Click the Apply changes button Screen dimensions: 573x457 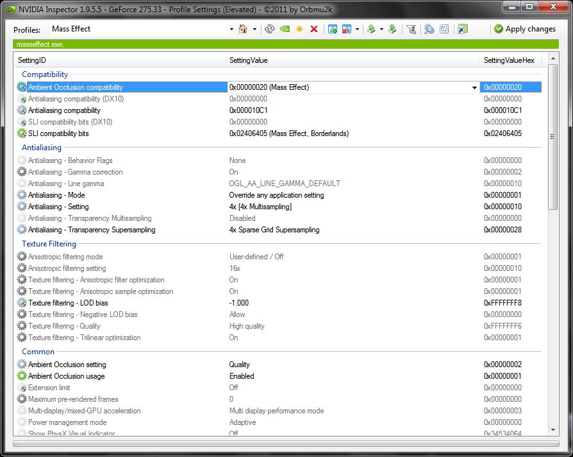pos(525,29)
